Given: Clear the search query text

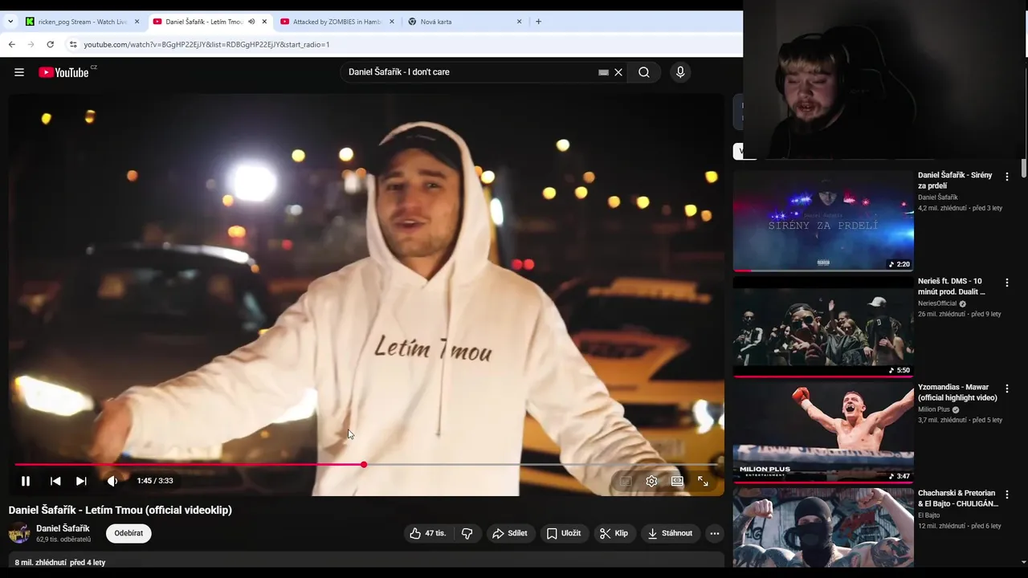Looking at the screenshot, I should (x=618, y=72).
